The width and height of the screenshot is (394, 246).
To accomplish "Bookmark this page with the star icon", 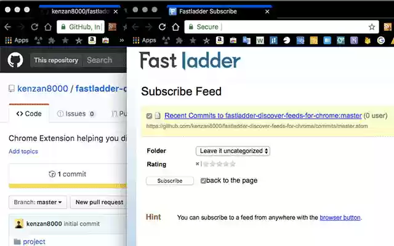I will tap(372, 27).
